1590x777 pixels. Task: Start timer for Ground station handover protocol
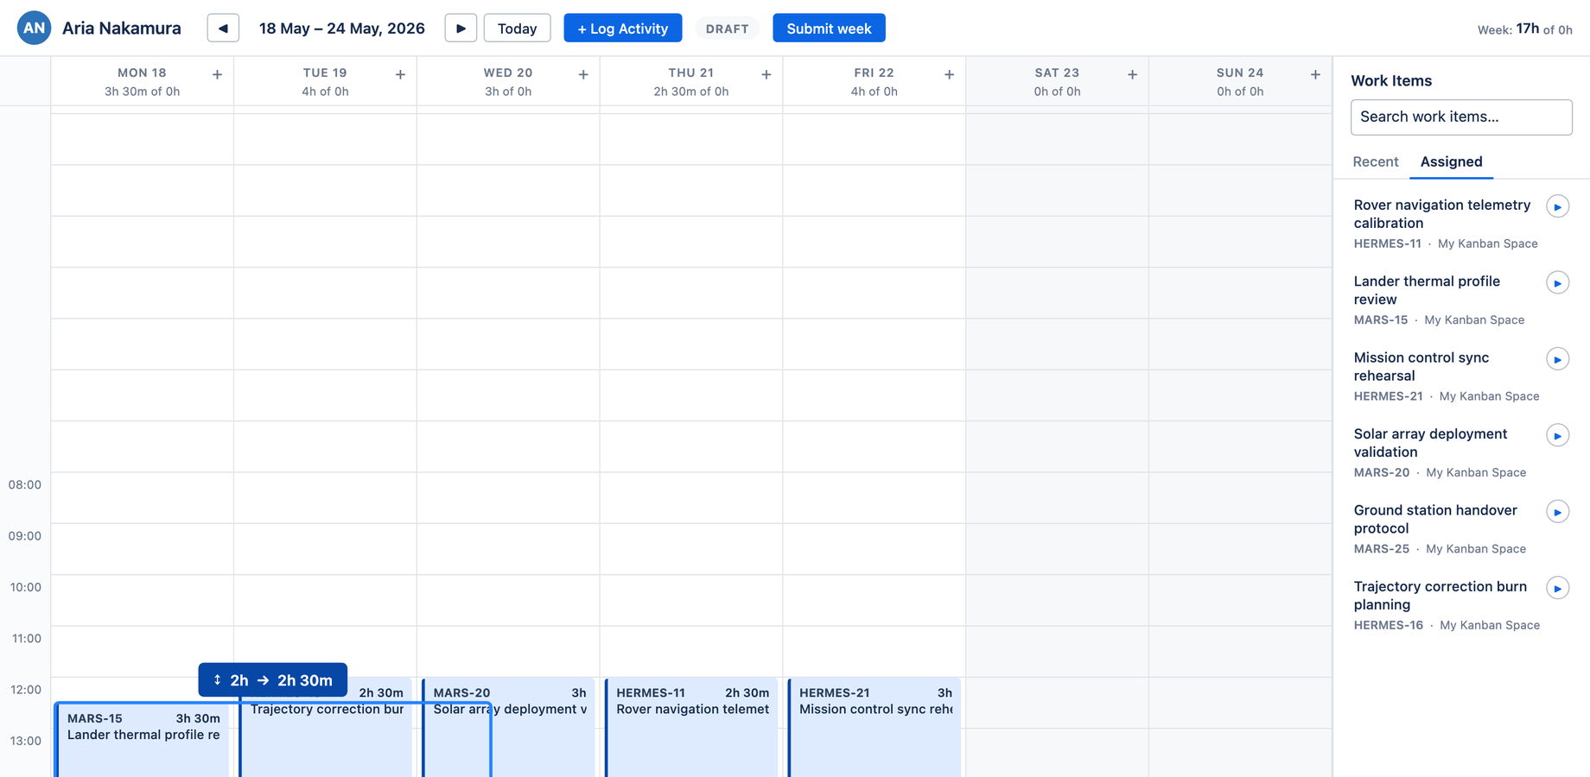pos(1557,512)
